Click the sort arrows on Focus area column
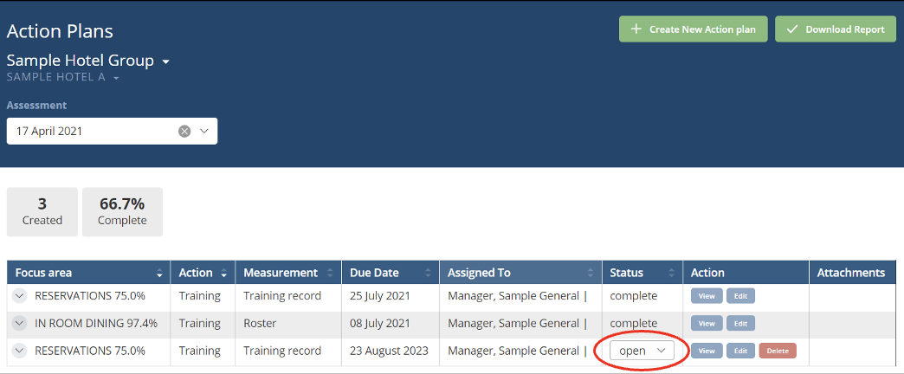Screen dimensions: 904x374 (x=159, y=274)
